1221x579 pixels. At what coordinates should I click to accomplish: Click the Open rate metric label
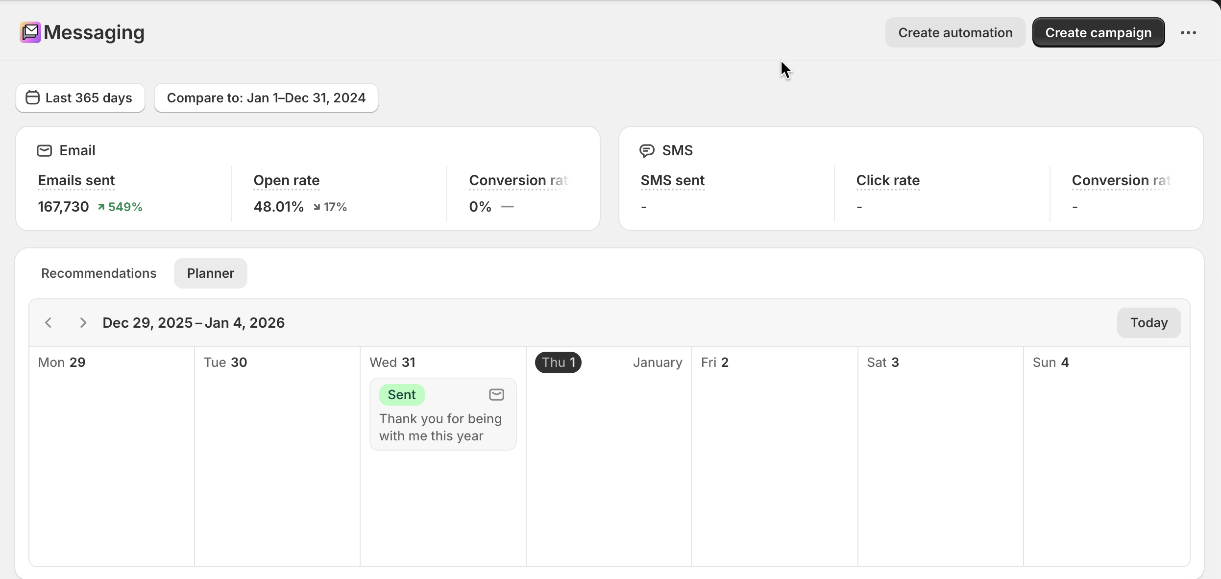[287, 180]
